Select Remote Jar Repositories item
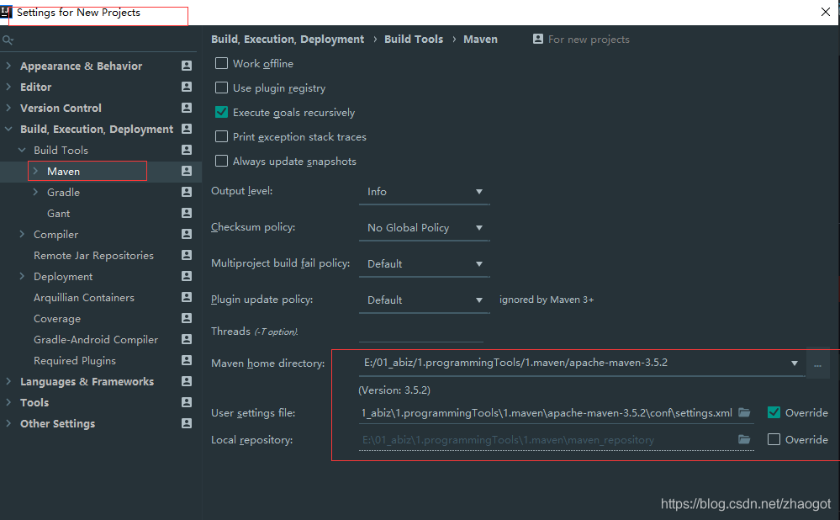 point(93,256)
